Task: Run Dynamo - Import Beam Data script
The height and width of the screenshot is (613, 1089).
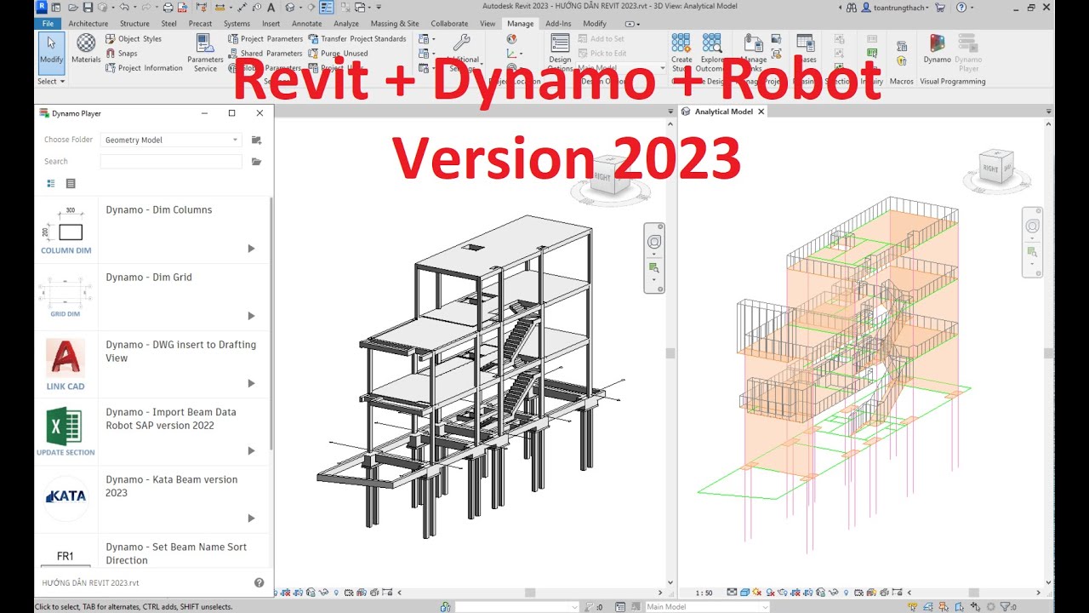Action: pos(251,450)
